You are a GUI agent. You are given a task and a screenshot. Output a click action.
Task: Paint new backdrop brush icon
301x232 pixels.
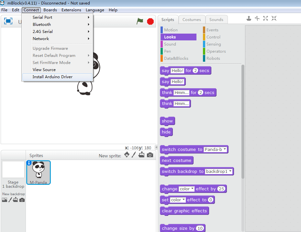click(10, 200)
